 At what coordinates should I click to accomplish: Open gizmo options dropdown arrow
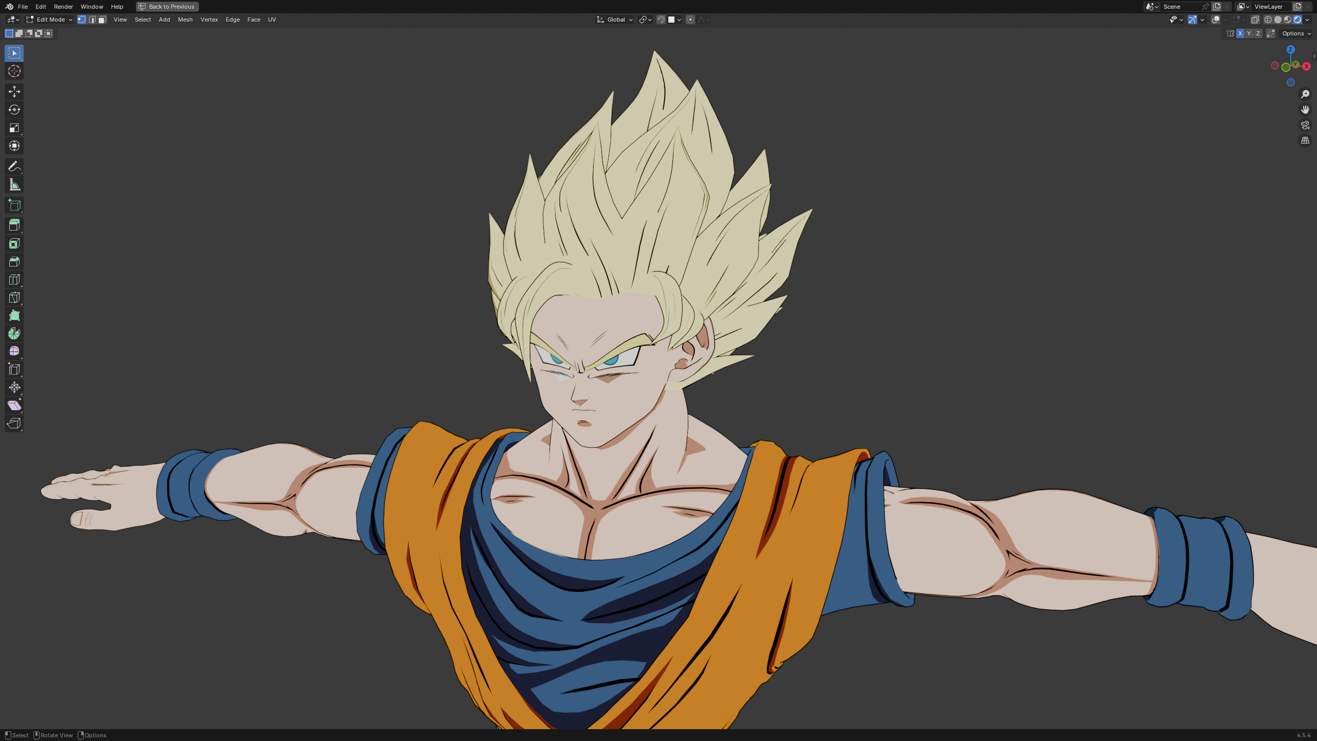coord(1202,20)
